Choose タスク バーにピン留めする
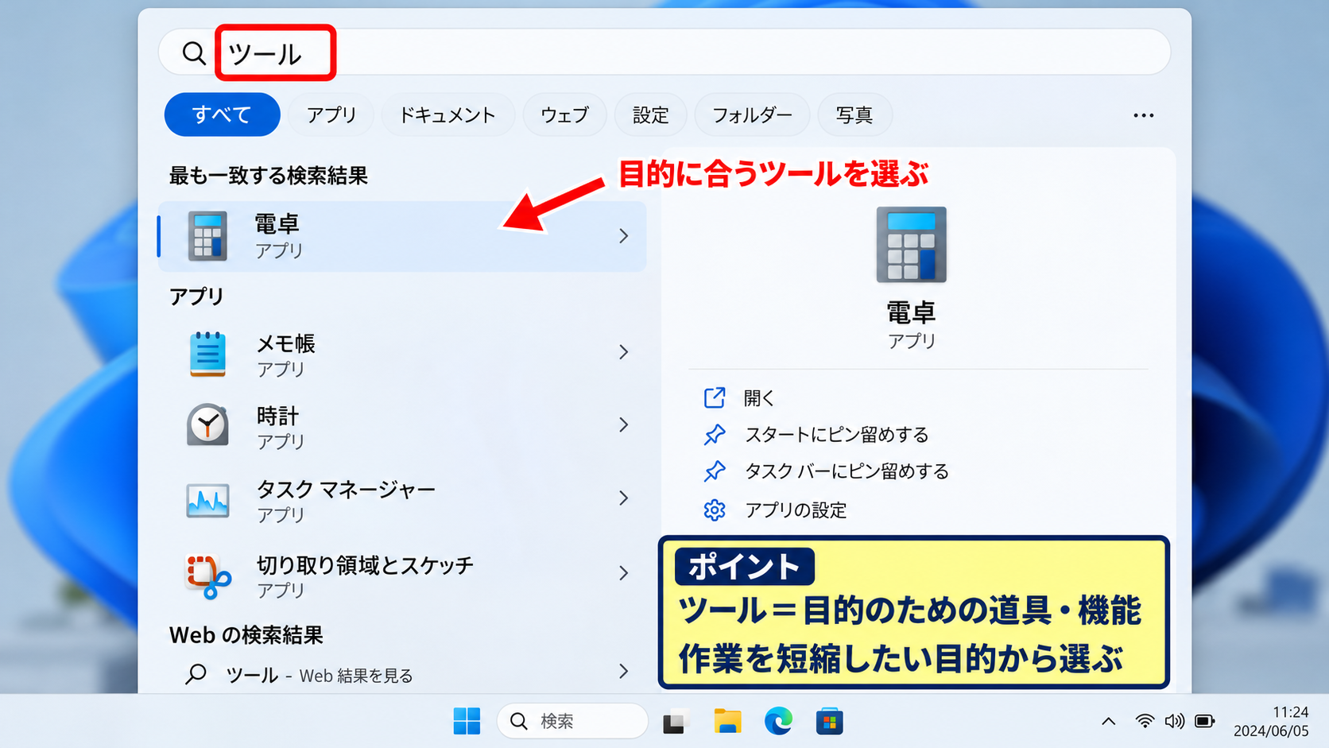The image size is (1329, 748). click(x=847, y=471)
